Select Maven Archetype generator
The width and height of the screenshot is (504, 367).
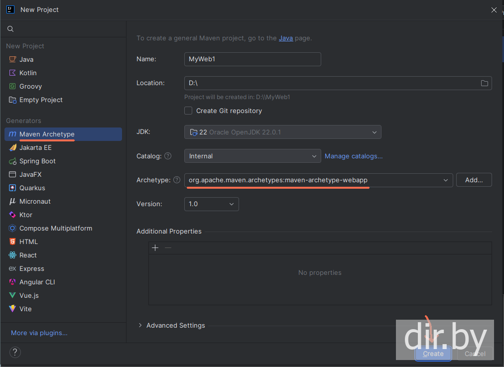pos(63,134)
